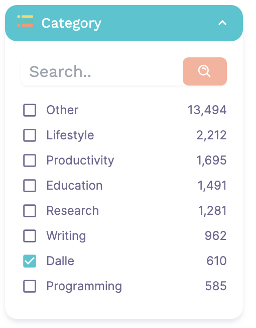This screenshot has width=256, height=328.
Task: Click the magnifying glass search icon
Action: 204,71
